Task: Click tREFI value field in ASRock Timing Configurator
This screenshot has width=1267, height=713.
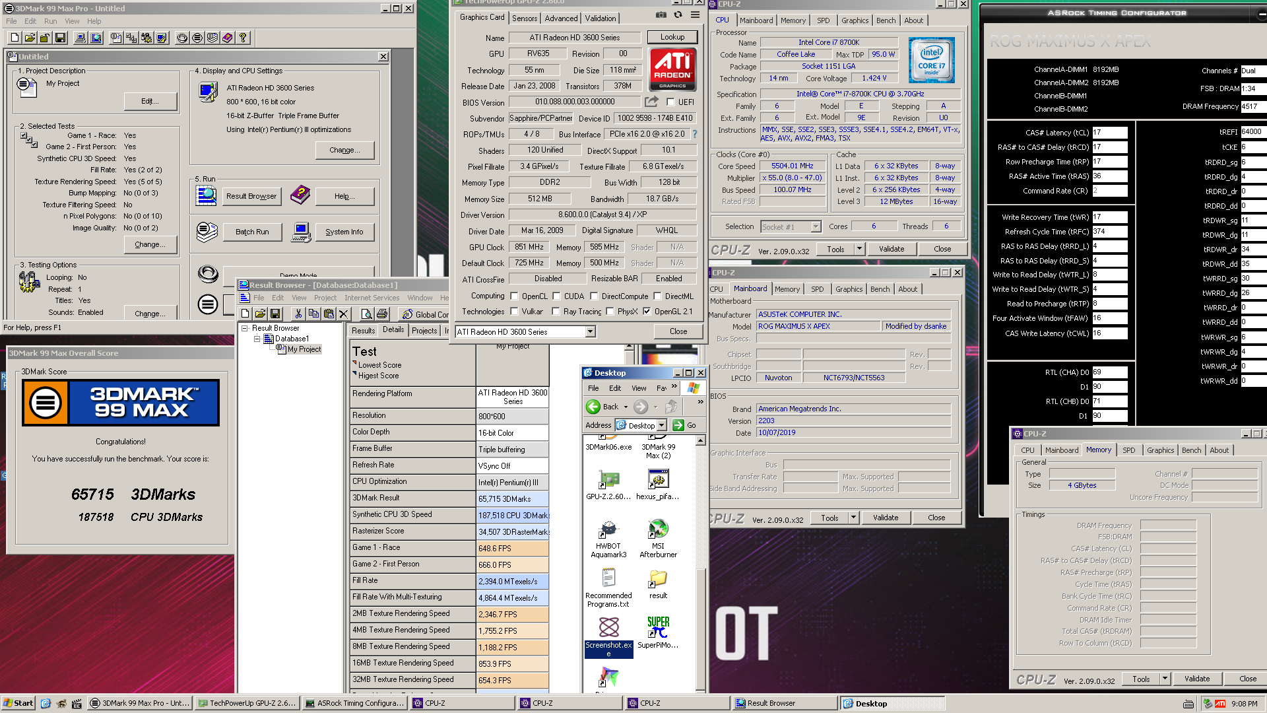Action: pos(1253,132)
